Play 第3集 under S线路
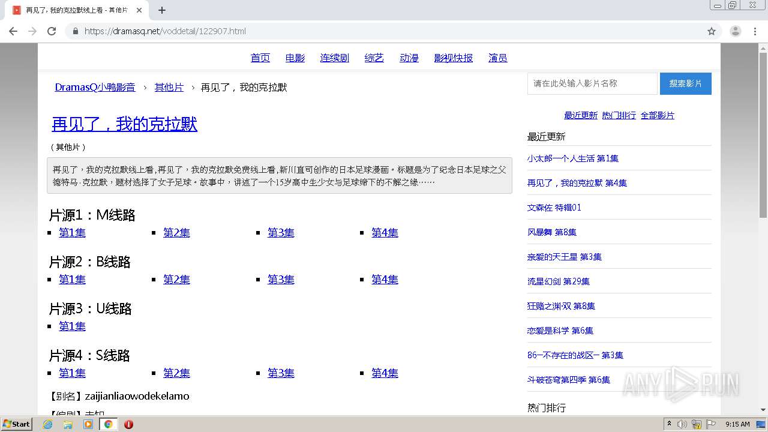The height and width of the screenshot is (432, 768). (x=281, y=373)
